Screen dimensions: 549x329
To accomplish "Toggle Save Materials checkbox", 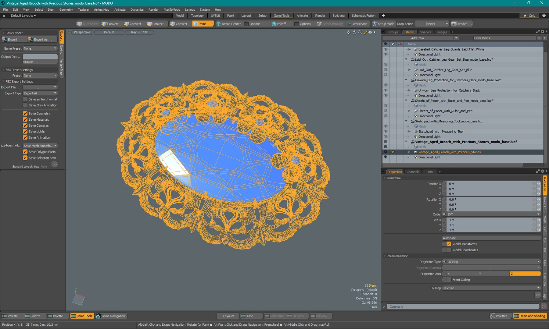I will [25, 119].
